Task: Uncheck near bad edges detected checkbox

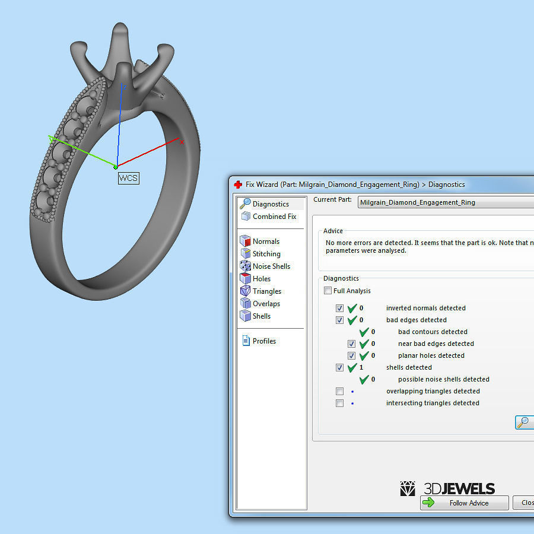Action: tap(351, 344)
